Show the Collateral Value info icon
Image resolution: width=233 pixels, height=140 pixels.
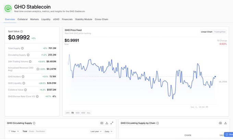[25, 90]
